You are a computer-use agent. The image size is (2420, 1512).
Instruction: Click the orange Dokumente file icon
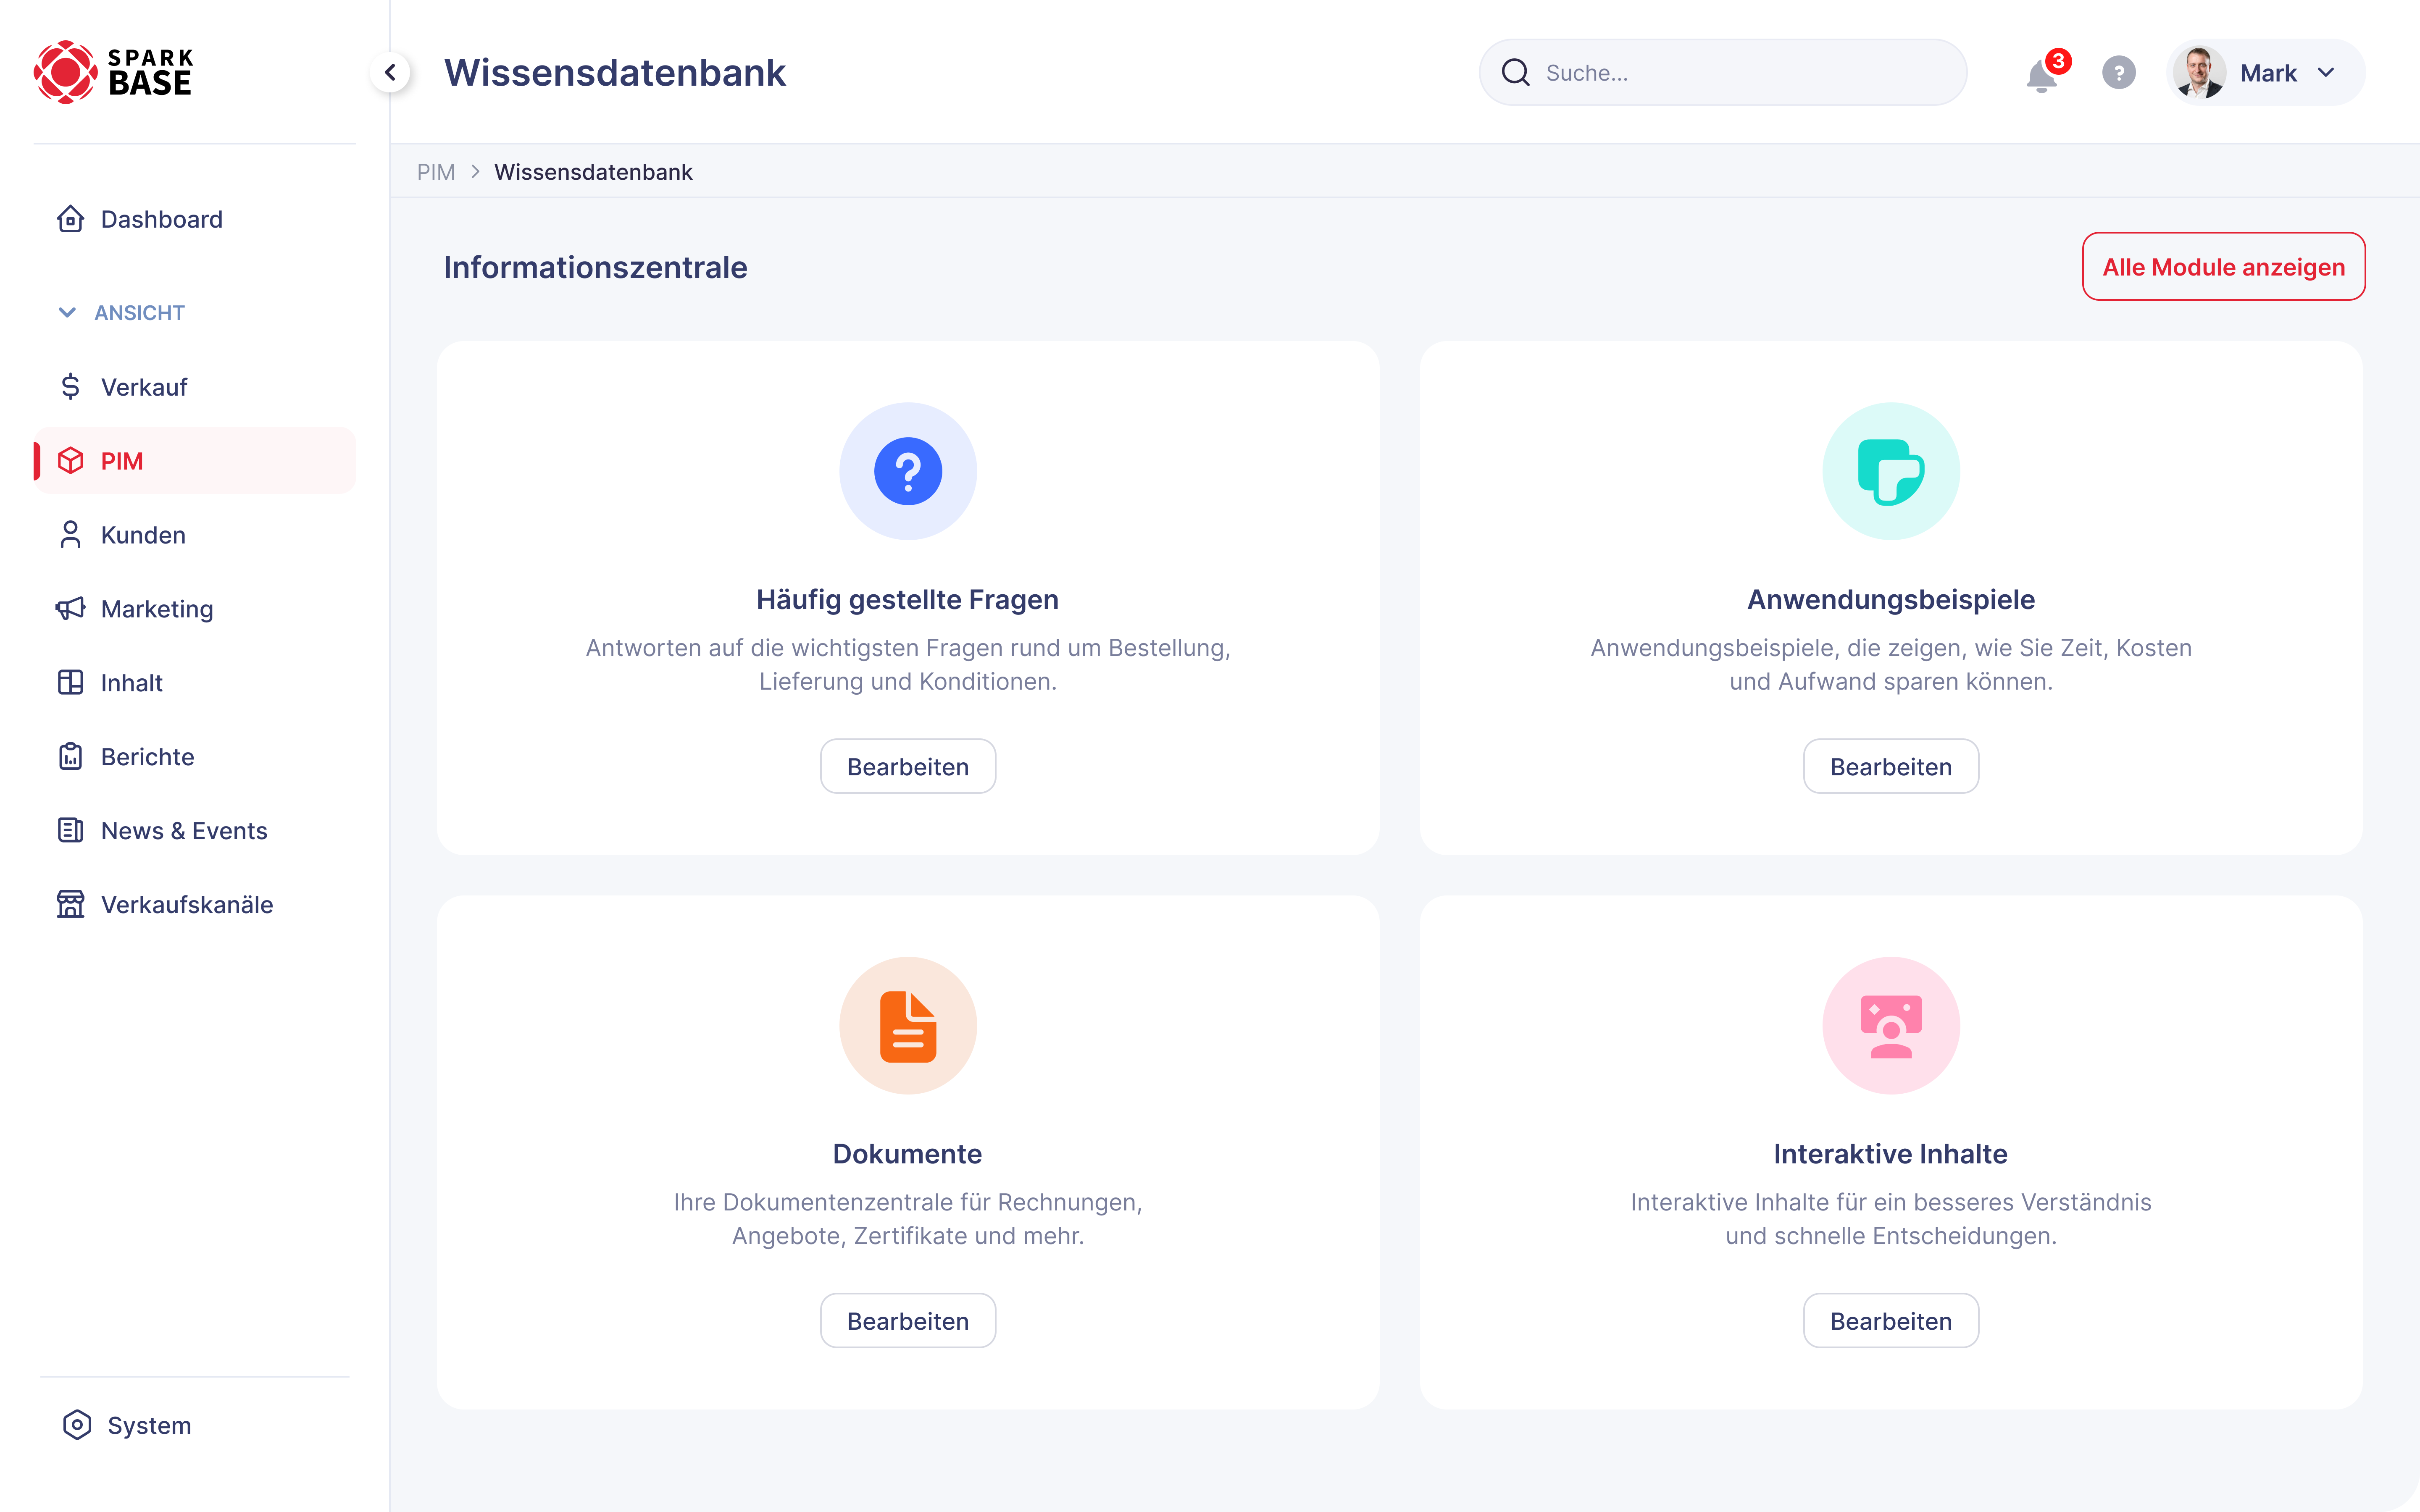907,1026
